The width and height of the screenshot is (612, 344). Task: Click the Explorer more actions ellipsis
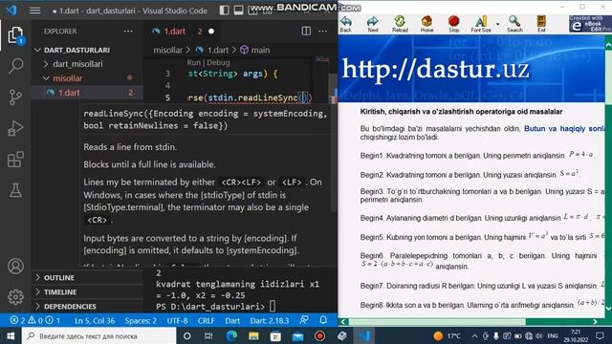128,32
